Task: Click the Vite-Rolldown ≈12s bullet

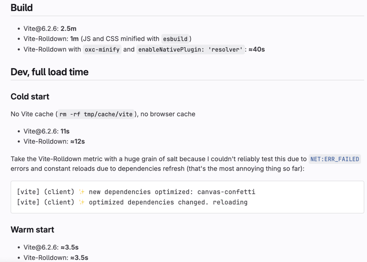Action: (x=54, y=142)
